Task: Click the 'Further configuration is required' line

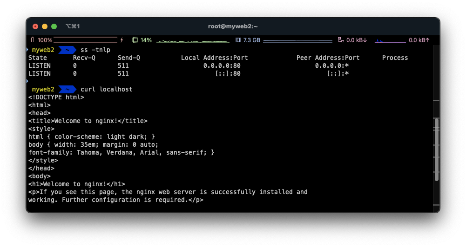Action: click(x=116, y=200)
